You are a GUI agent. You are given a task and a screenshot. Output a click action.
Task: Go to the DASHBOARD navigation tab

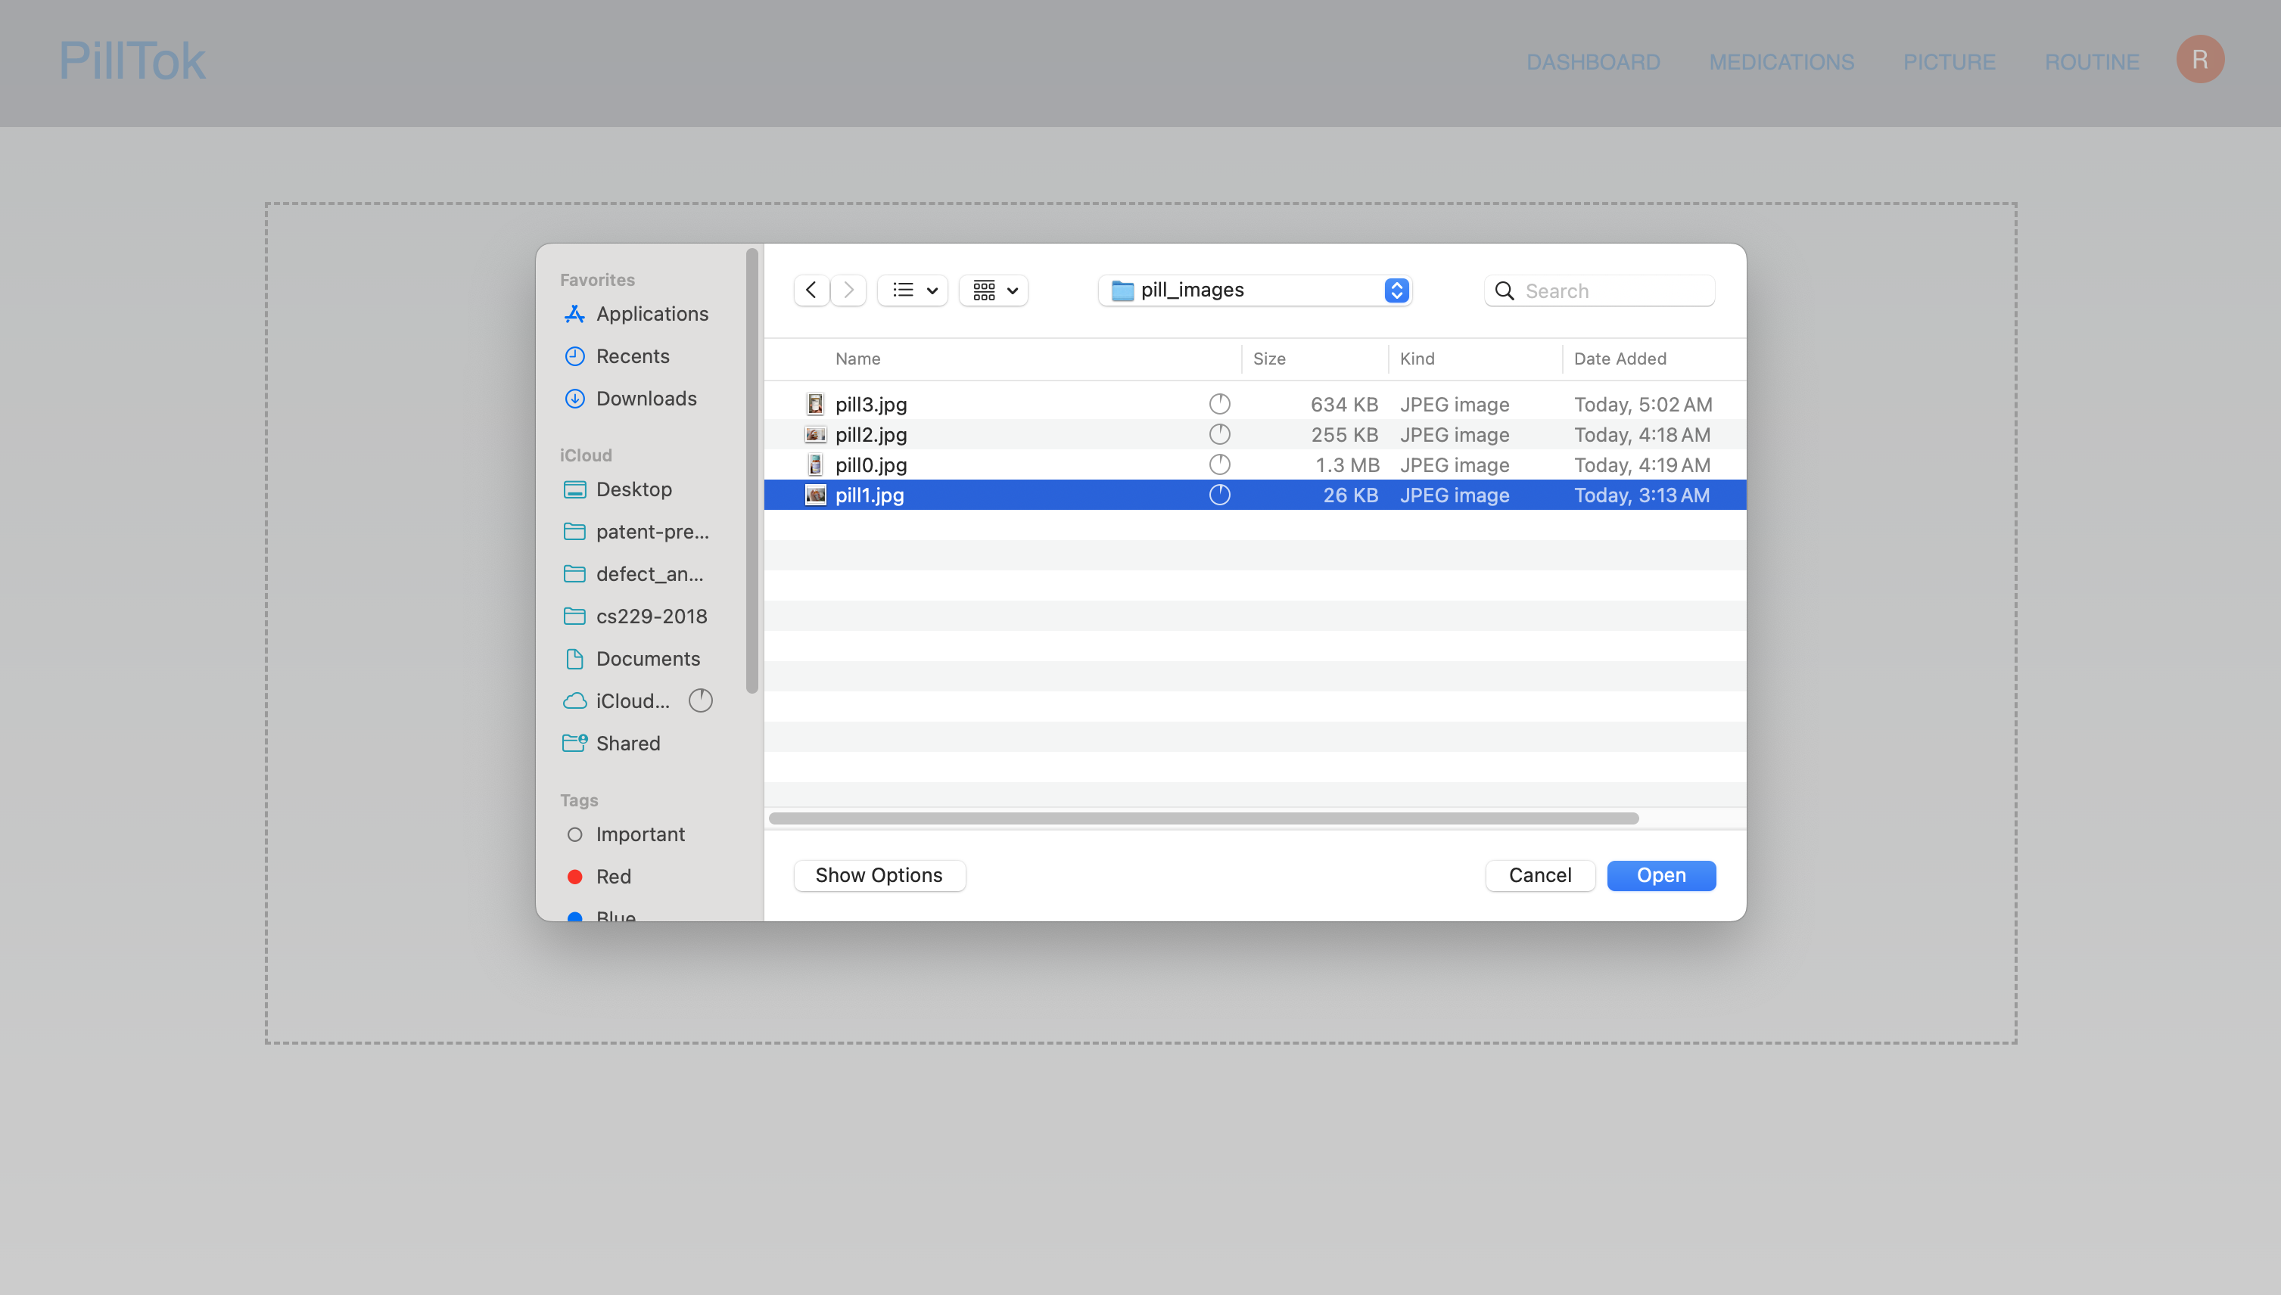1592,62
